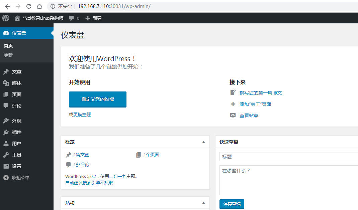Click the write post pencil icon
The width and height of the screenshot is (358, 210).
click(233, 92)
